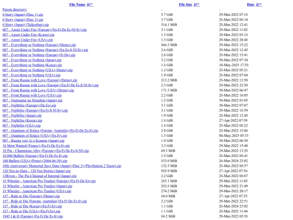Open 007 - Nagusame no Houshuu (Japan).zip
This screenshot has height=220, width=293.
[33, 100]
